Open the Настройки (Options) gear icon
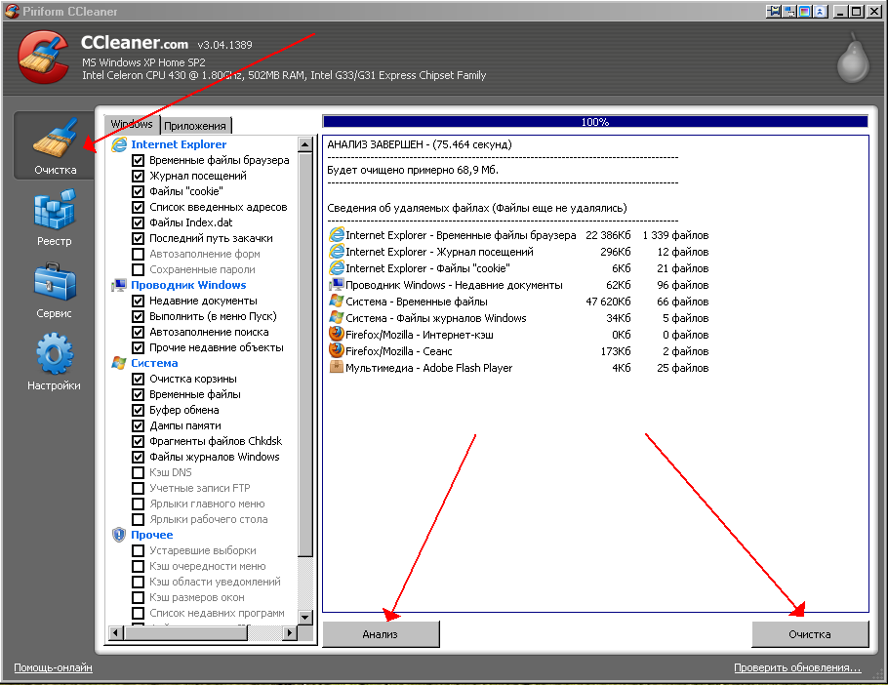888x685 pixels. (x=55, y=353)
